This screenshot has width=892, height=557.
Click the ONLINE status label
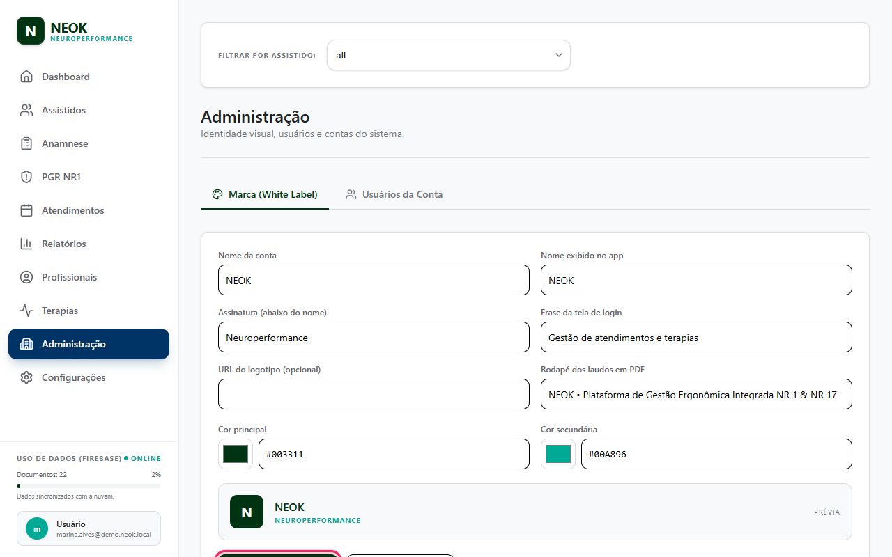(146, 459)
